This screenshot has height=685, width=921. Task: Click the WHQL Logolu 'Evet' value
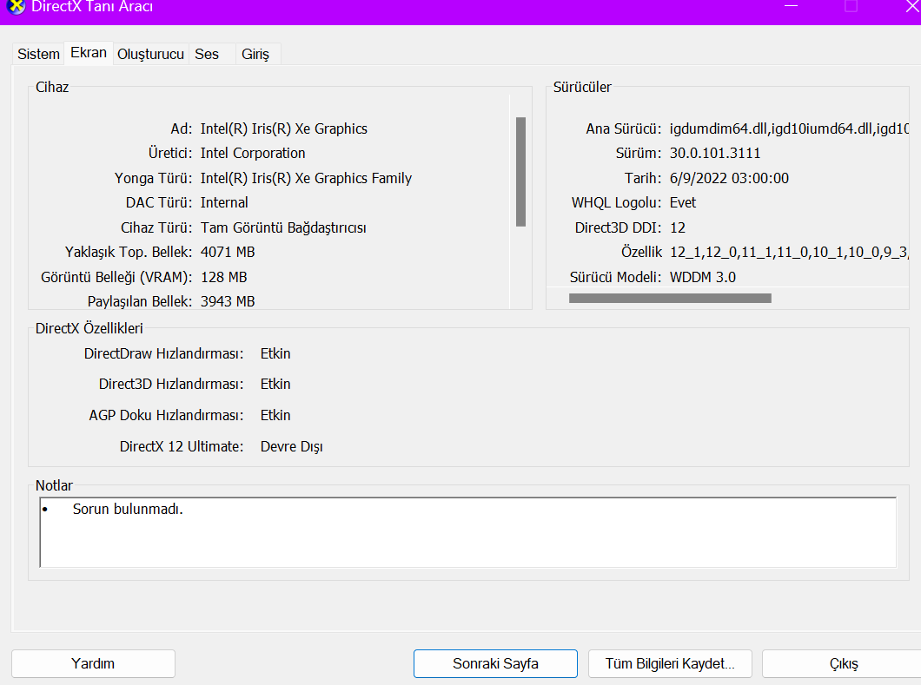683,202
